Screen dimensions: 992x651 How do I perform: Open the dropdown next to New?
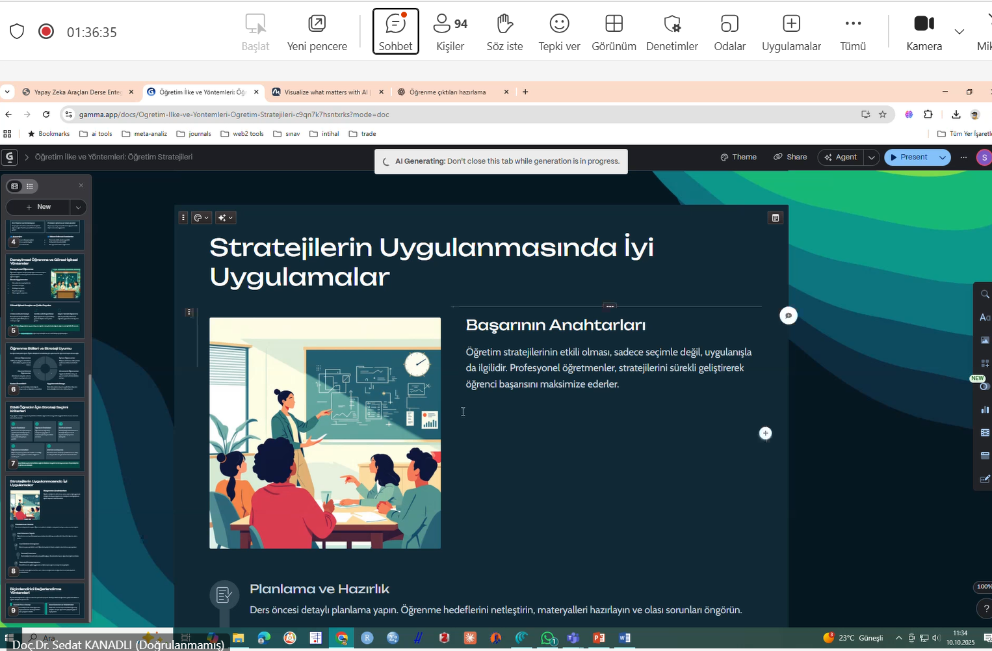click(78, 207)
